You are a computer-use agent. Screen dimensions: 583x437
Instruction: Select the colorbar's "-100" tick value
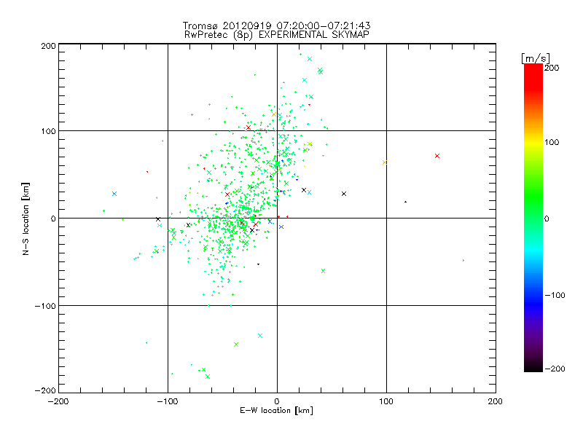coord(555,295)
